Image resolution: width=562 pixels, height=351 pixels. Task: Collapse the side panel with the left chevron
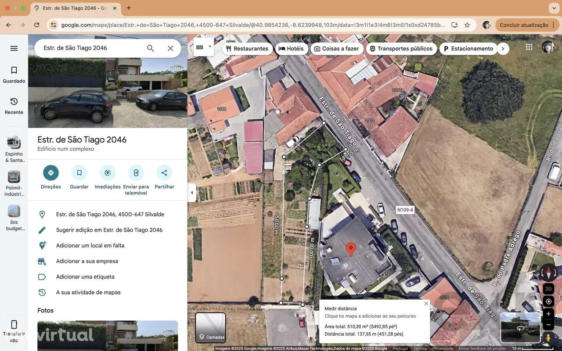(192, 192)
